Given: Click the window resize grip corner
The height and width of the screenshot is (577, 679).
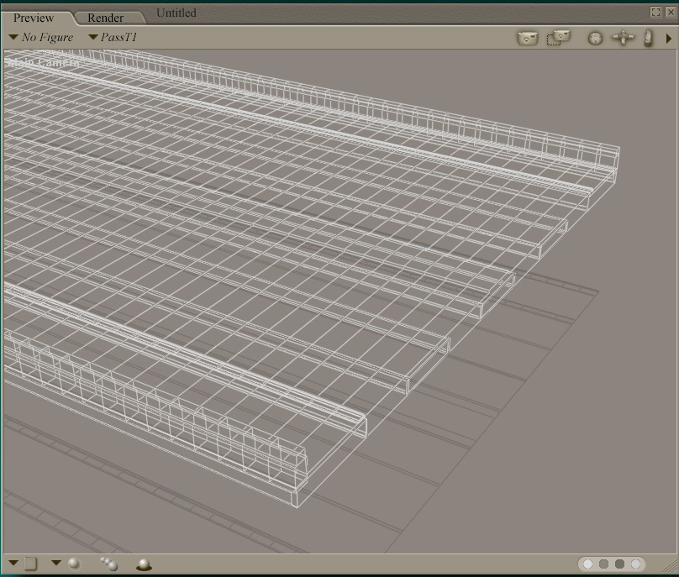Looking at the screenshot, I should (x=669, y=565).
